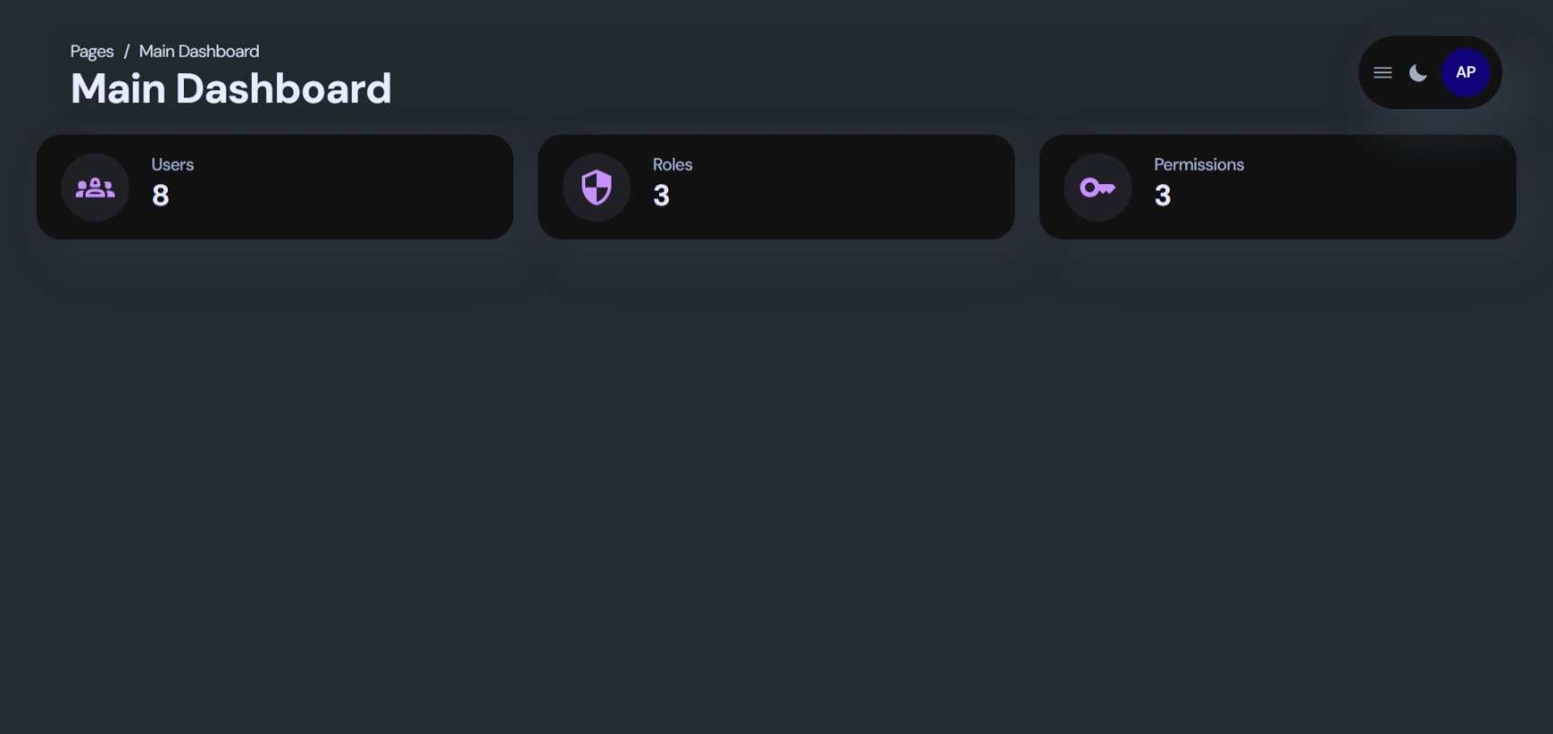1553x734 pixels.
Task: Go to the Pages breadcrumb link
Action: pyautogui.click(x=92, y=51)
